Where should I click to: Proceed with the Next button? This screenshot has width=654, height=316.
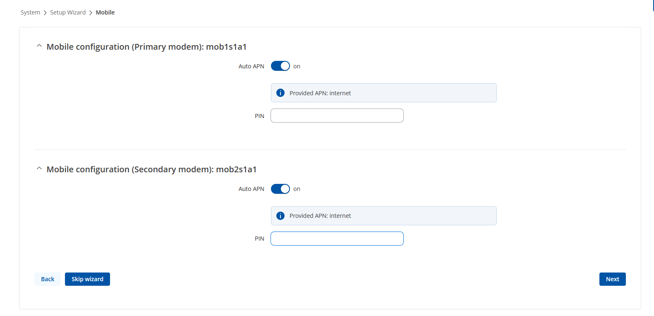(612, 279)
